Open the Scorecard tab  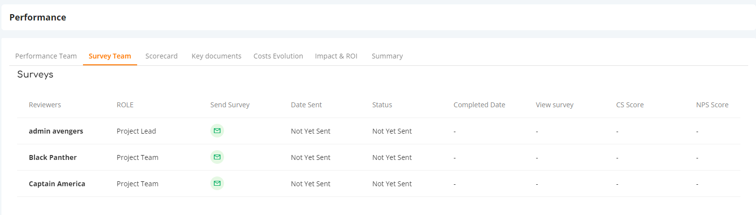click(162, 56)
